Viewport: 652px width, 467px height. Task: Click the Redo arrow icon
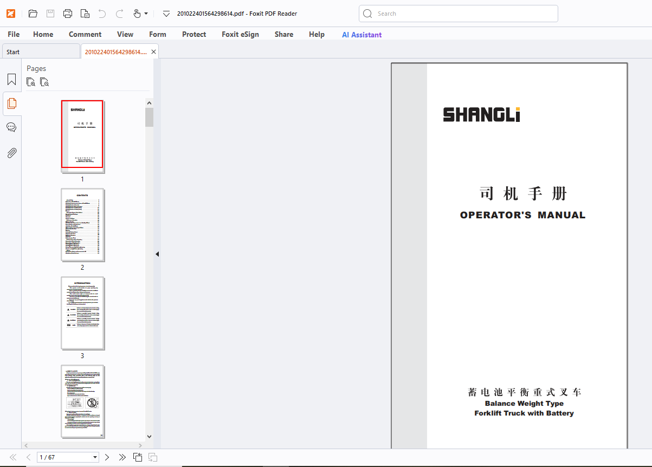[120, 14]
